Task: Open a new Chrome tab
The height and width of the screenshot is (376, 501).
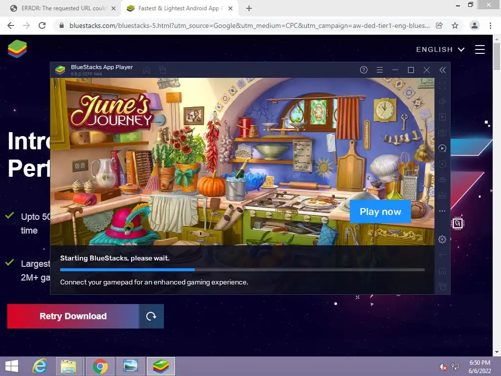Action: [x=249, y=9]
